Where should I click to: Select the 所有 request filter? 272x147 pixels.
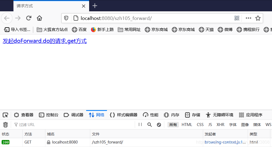point(173,125)
